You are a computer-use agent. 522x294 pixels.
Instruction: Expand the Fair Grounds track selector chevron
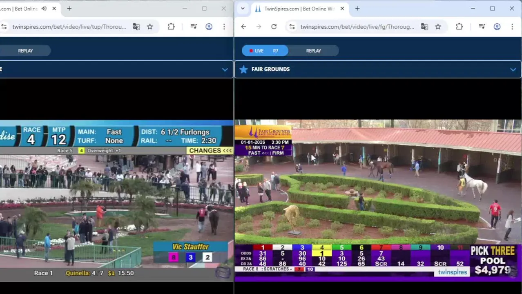[x=513, y=70]
